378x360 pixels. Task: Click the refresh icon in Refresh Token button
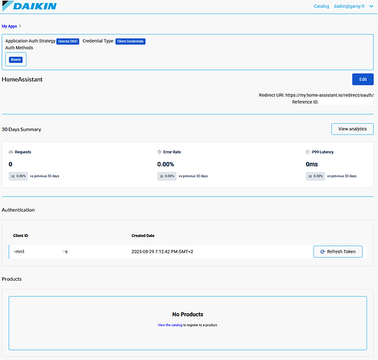click(x=323, y=251)
